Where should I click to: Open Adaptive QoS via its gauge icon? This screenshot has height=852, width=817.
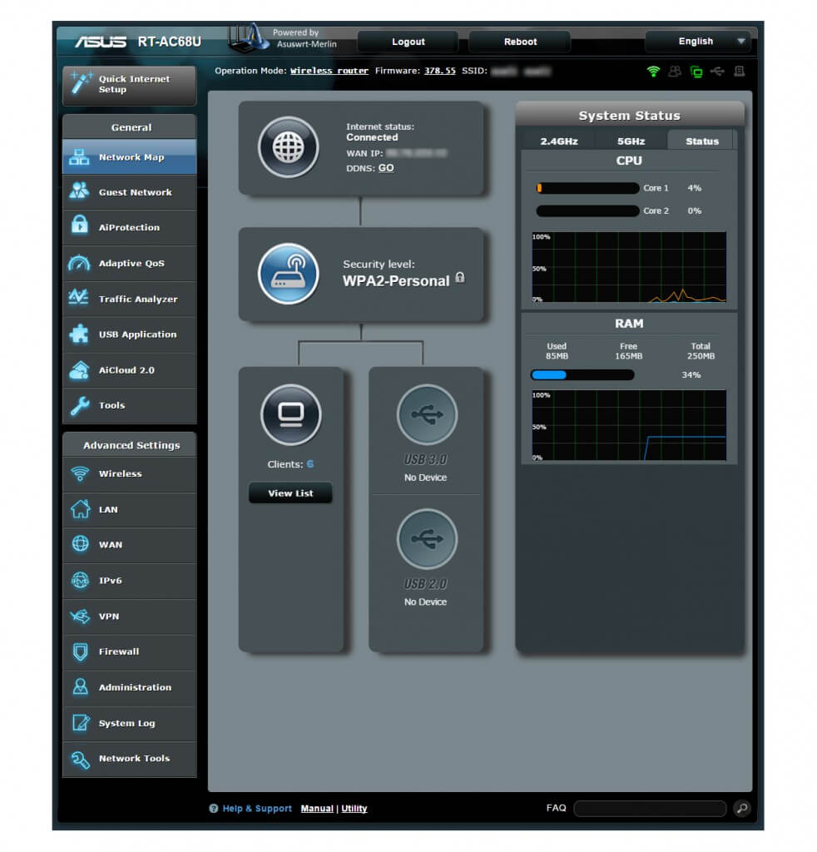(x=79, y=263)
